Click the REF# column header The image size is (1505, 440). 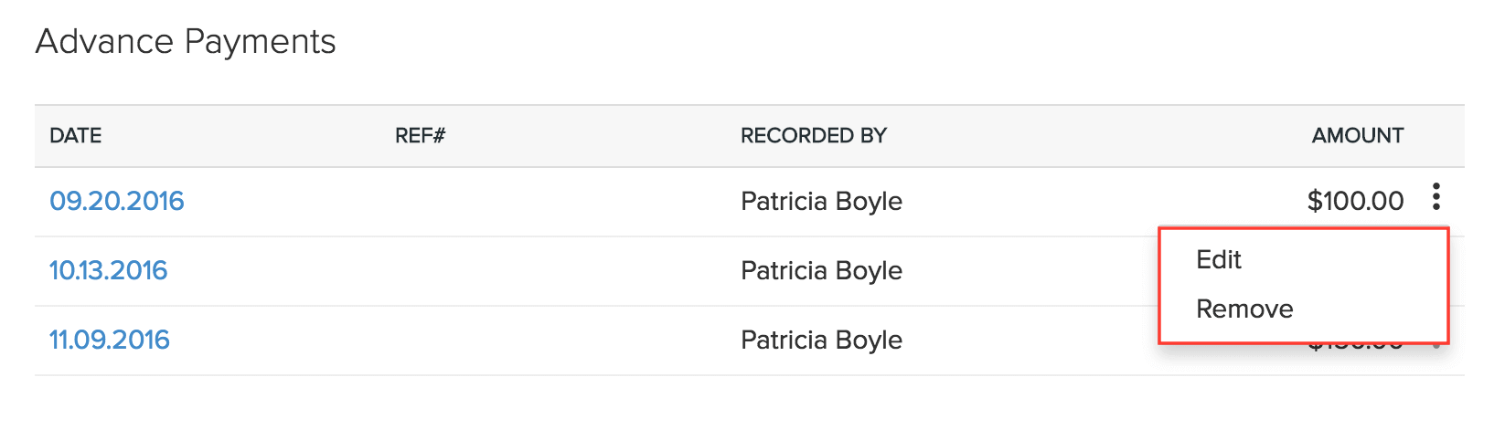(x=420, y=136)
